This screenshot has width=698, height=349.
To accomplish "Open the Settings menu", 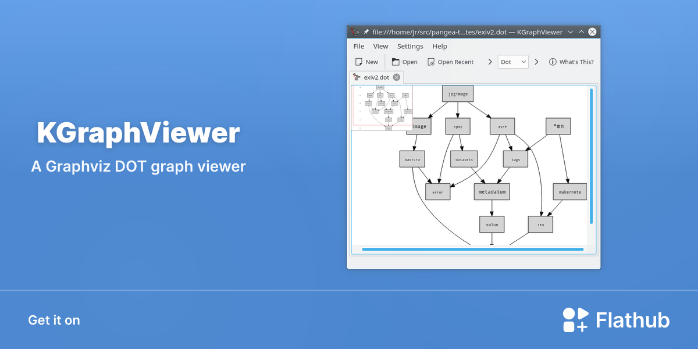I will tap(410, 47).
